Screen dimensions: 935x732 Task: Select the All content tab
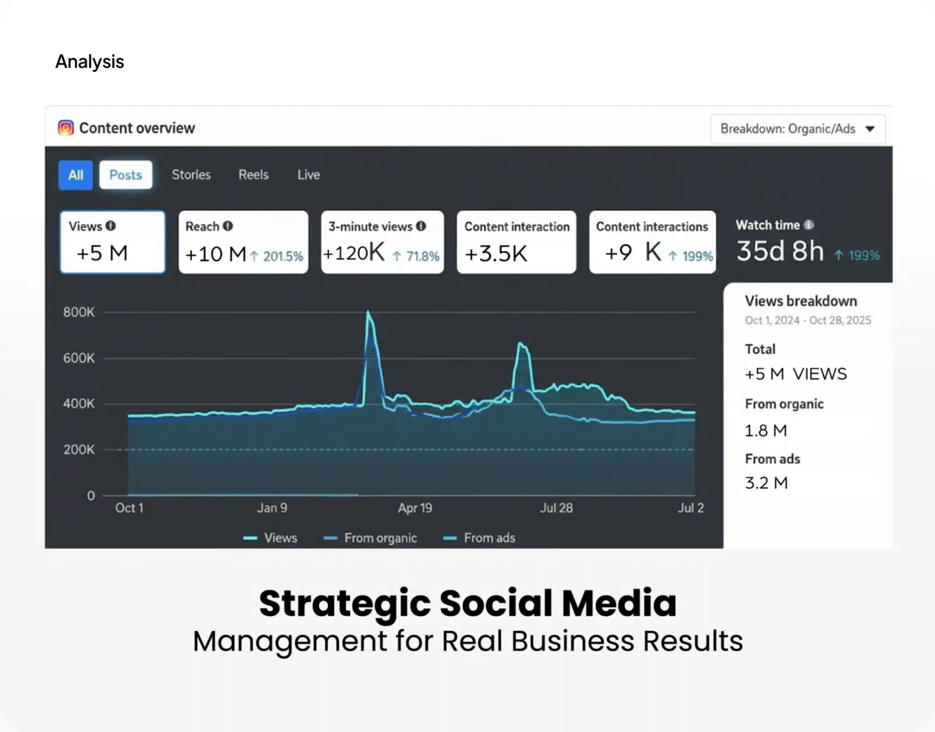pos(75,175)
